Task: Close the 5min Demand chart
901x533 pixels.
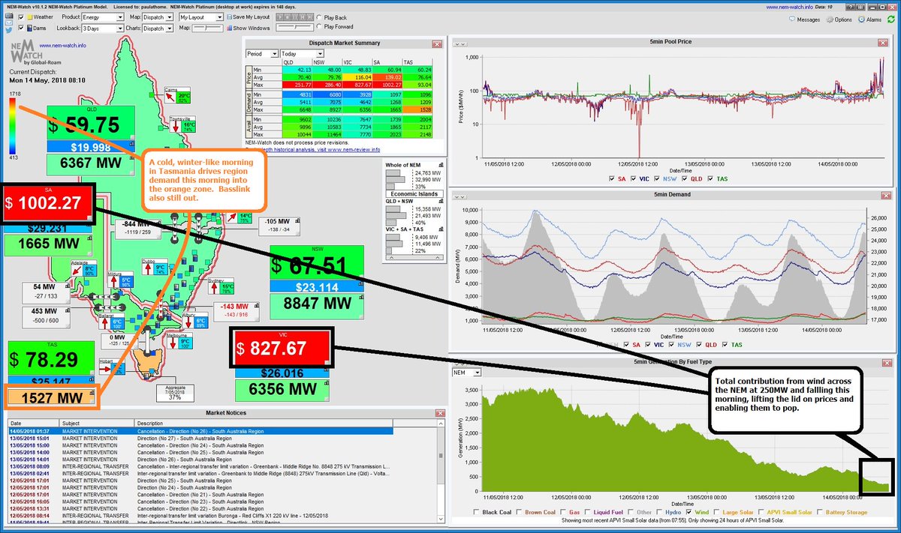Action: tap(887, 194)
